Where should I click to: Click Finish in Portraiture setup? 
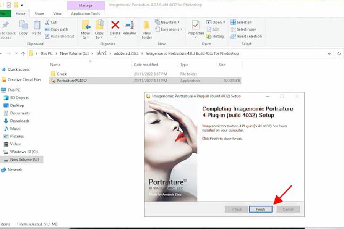pyautogui.click(x=260, y=209)
